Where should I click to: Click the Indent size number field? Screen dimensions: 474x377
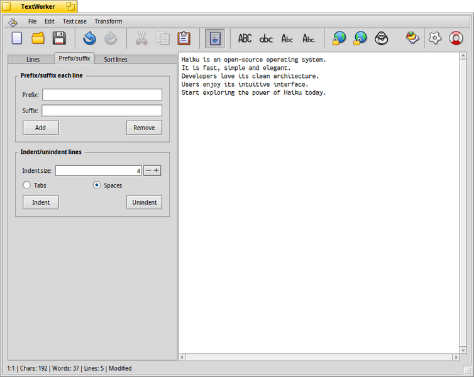click(99, 171)
